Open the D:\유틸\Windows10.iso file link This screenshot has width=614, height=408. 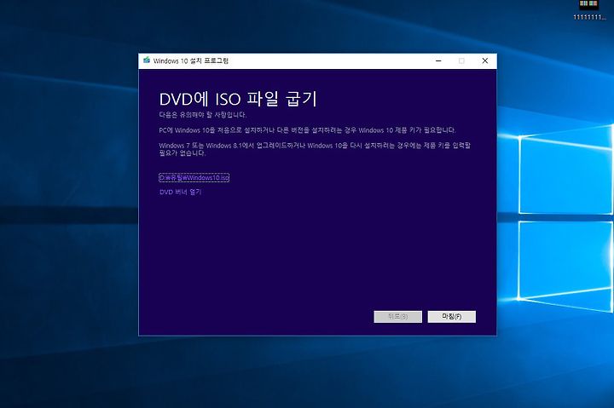pyautogui.click(x=194, y=178)
